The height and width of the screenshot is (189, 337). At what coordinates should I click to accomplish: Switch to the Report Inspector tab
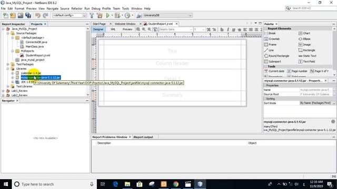[14, 24]
